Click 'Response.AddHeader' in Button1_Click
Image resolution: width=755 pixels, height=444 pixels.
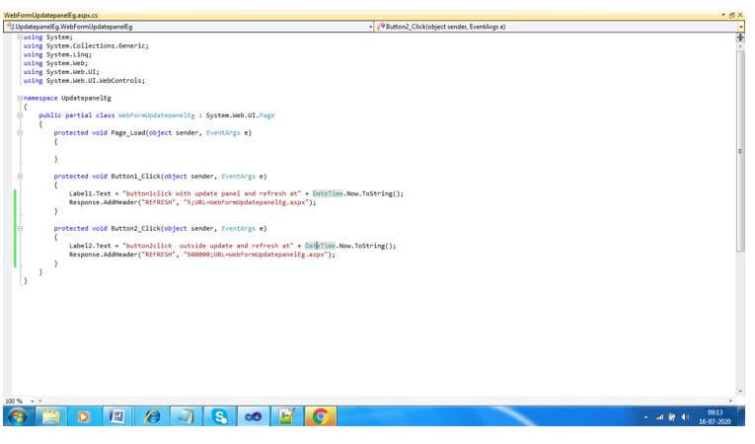pyautogui.click(x=103, y=202)
